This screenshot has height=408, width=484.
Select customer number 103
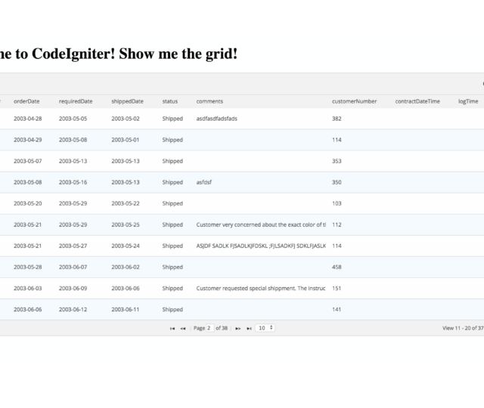click(337, 203)
